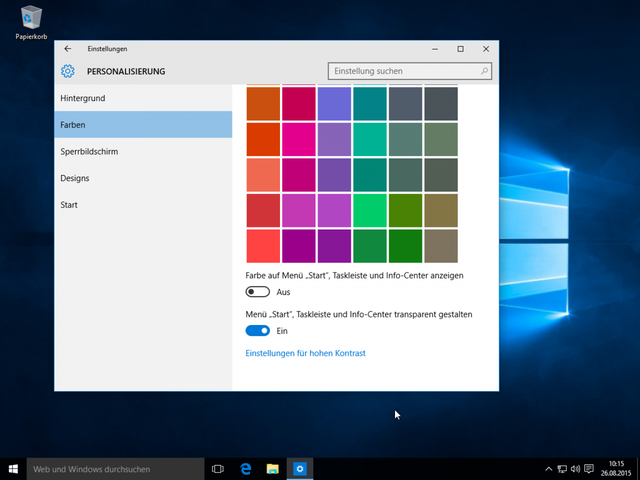640x480 pixels.
Task: Pick the deep violet swatch in middle row
Action: (334, 175)
